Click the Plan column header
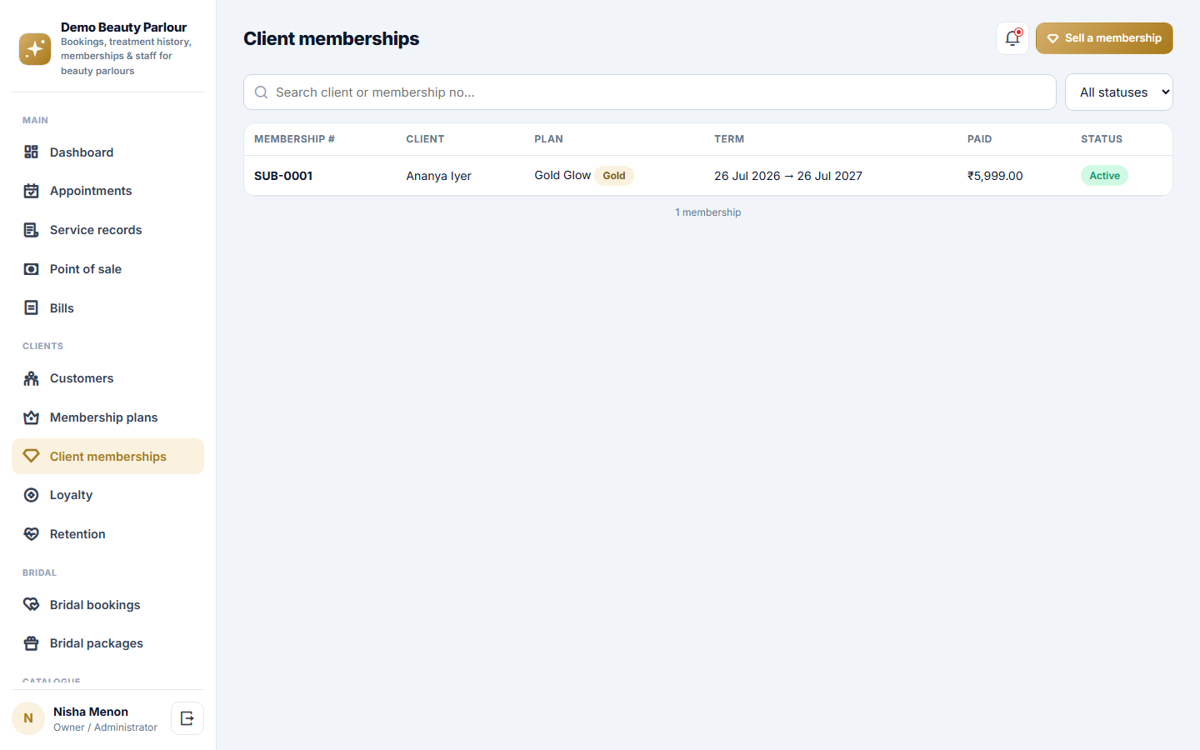 pyautogui.click(x=548, y=139)
